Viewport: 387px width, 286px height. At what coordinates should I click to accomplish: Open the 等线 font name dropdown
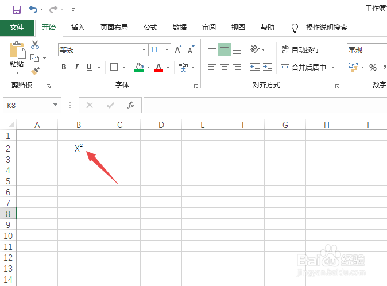tap(144, 49)
